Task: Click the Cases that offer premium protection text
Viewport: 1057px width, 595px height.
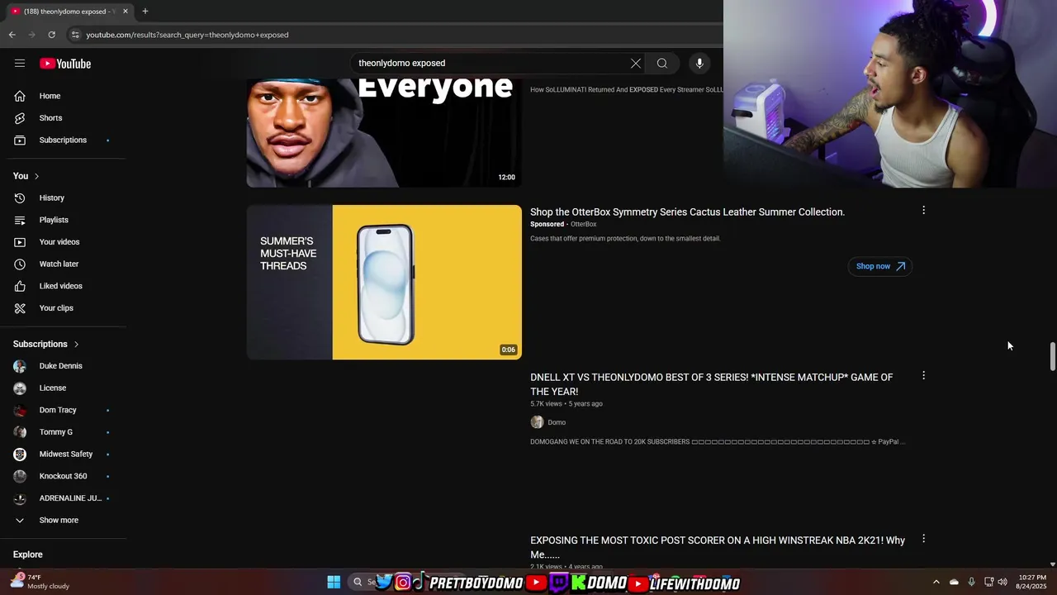Action: (x=625, y=239)
